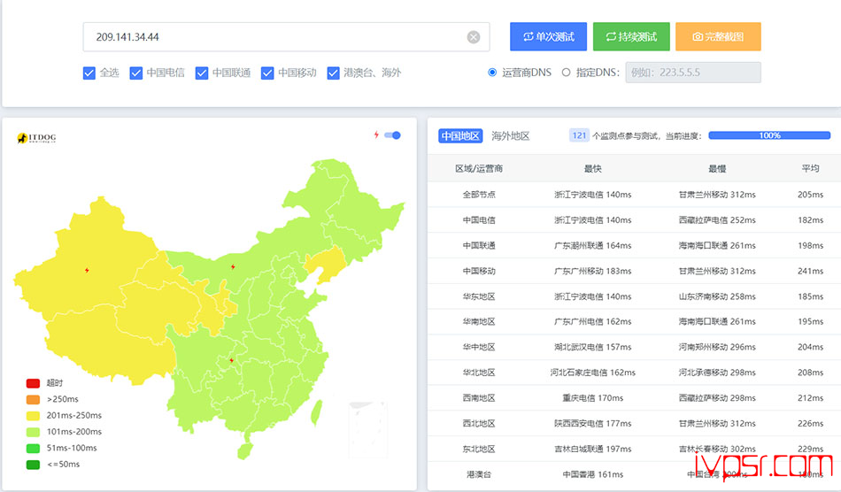841x492 pixels.
Task: Click the red 超时 legend swatch
Action: click(x=34, y=383)
